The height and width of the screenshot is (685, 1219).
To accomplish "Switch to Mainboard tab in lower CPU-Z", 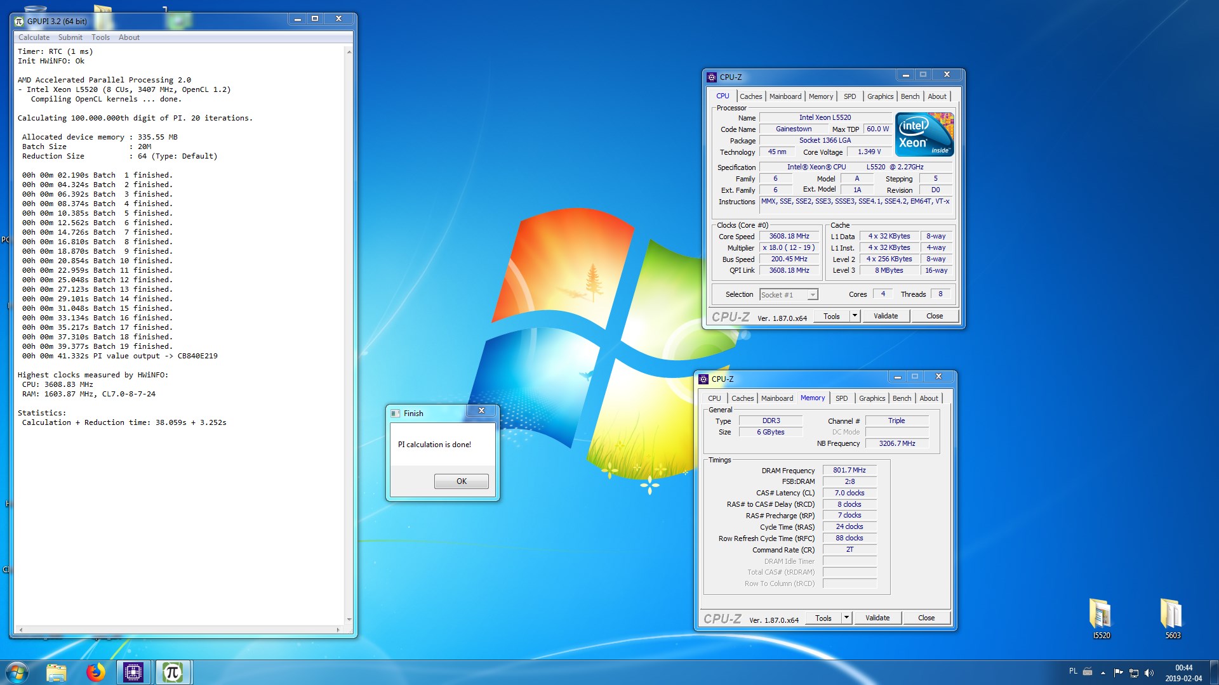I will [x=777, y=398].
